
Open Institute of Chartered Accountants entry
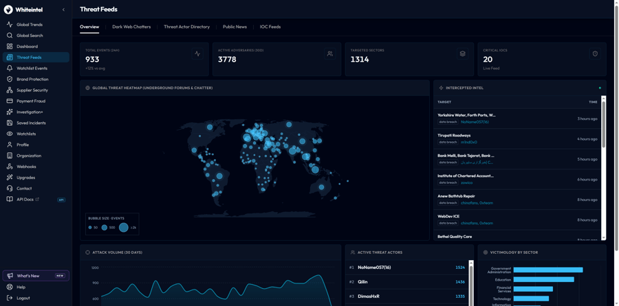point(517,179)
